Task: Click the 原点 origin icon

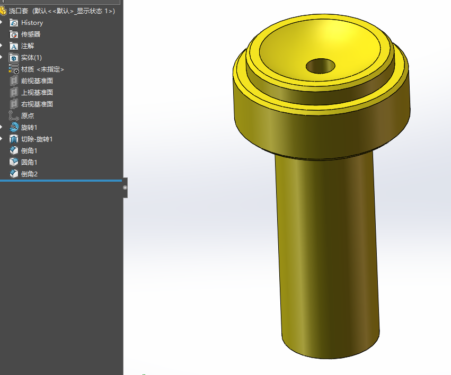Action: (14, 115)
